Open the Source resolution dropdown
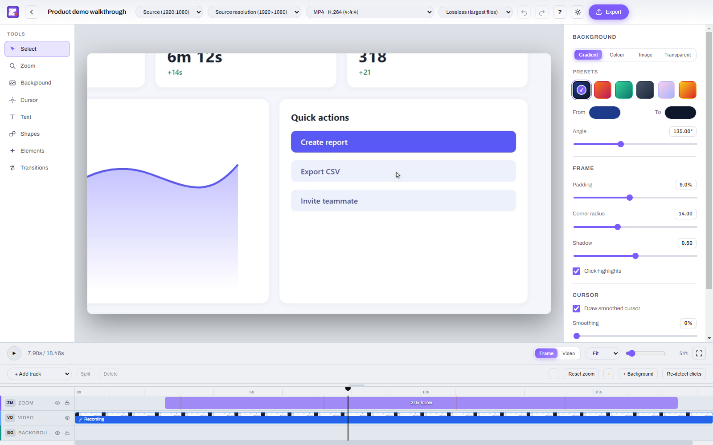The width and height of the screenshot is (713, 445). (x=254, y=12)
